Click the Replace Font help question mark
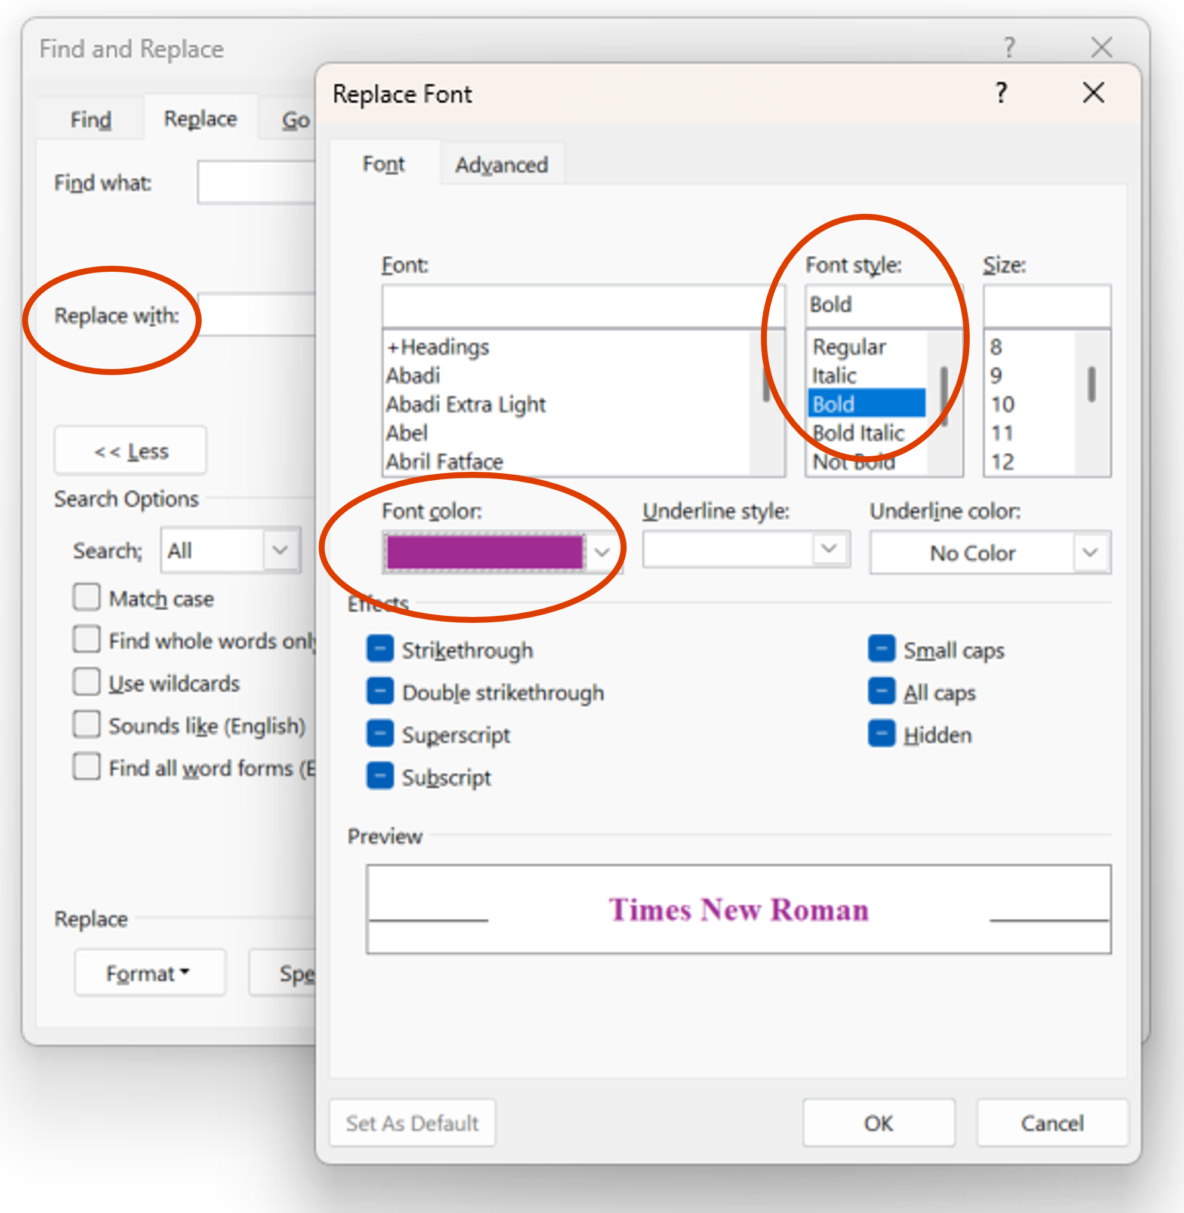Screen dimensions: 1184x1213 point(1001,93)
